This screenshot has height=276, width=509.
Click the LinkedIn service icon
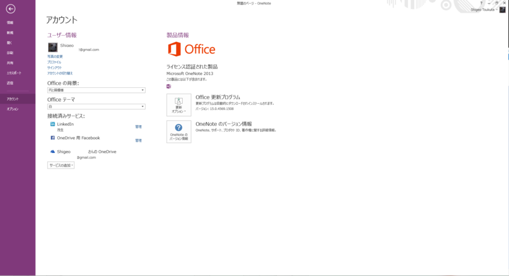click(53, 124)
